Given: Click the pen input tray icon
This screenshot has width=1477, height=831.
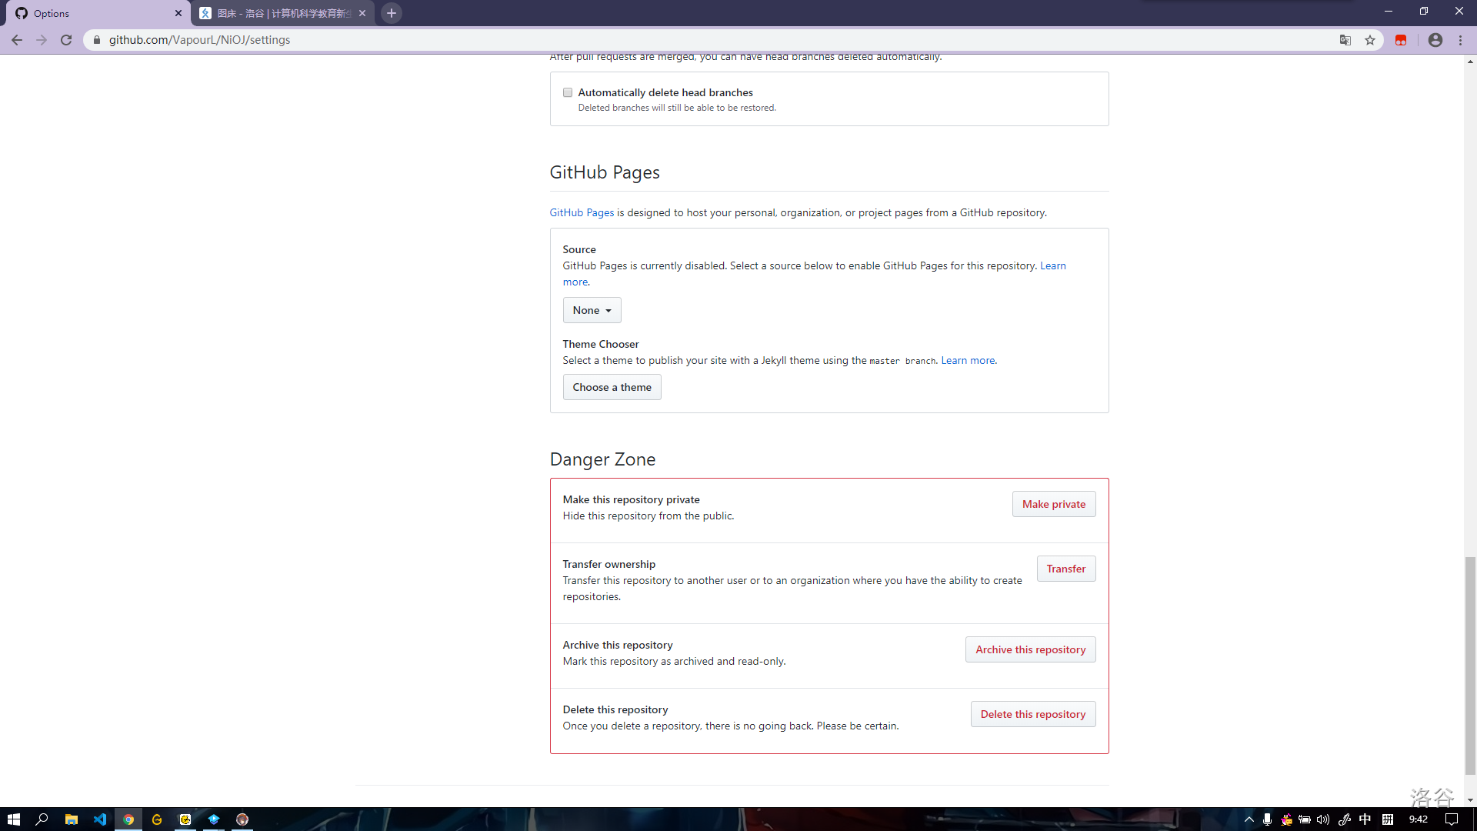Looking at the screenshot, I should 1344,819.
